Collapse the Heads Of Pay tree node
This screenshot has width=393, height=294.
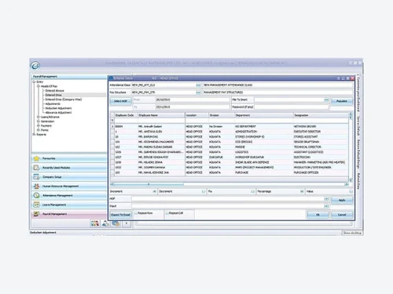click(39, 86)
